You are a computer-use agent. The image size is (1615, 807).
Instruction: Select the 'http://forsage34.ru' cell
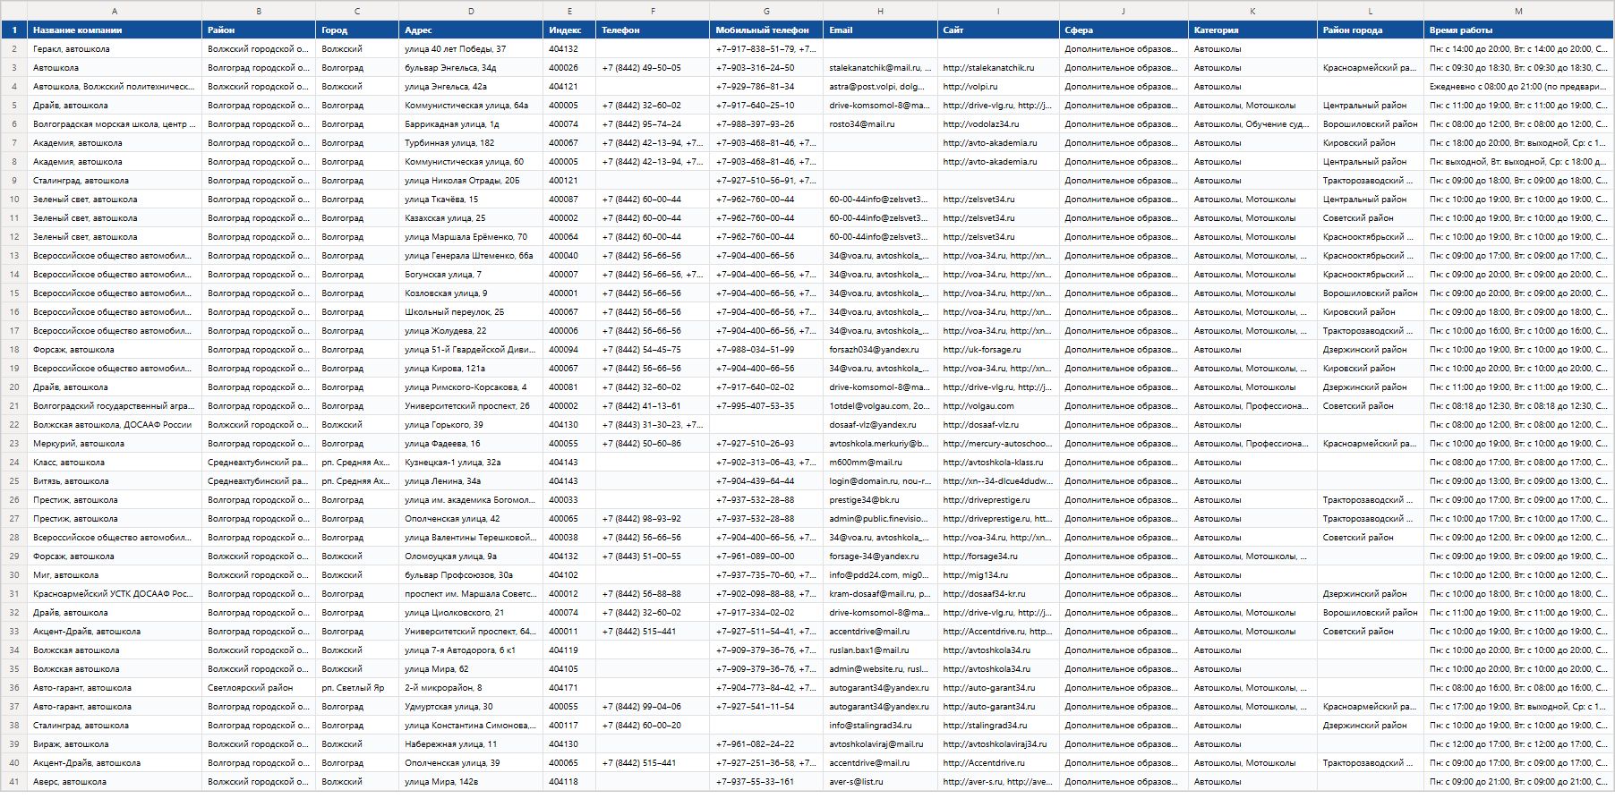coord(998,556)
